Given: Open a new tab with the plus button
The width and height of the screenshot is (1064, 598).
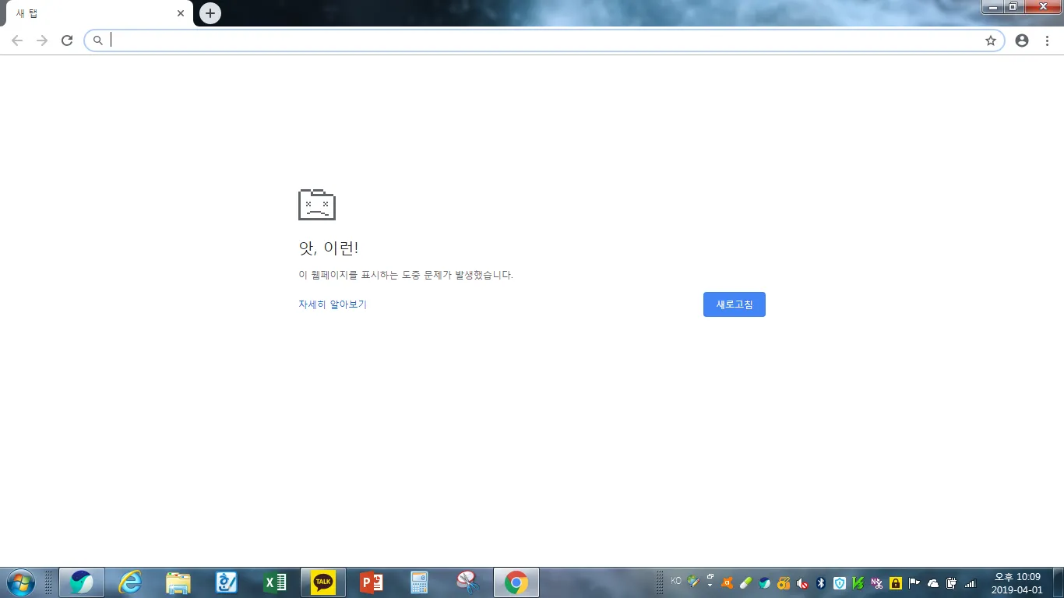Looking at the screenshot, I should click(x=209, y=12).
